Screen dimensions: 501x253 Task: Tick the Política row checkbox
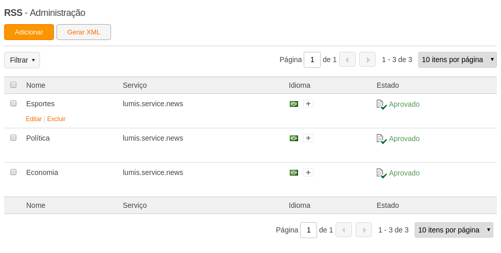(13, 138)
